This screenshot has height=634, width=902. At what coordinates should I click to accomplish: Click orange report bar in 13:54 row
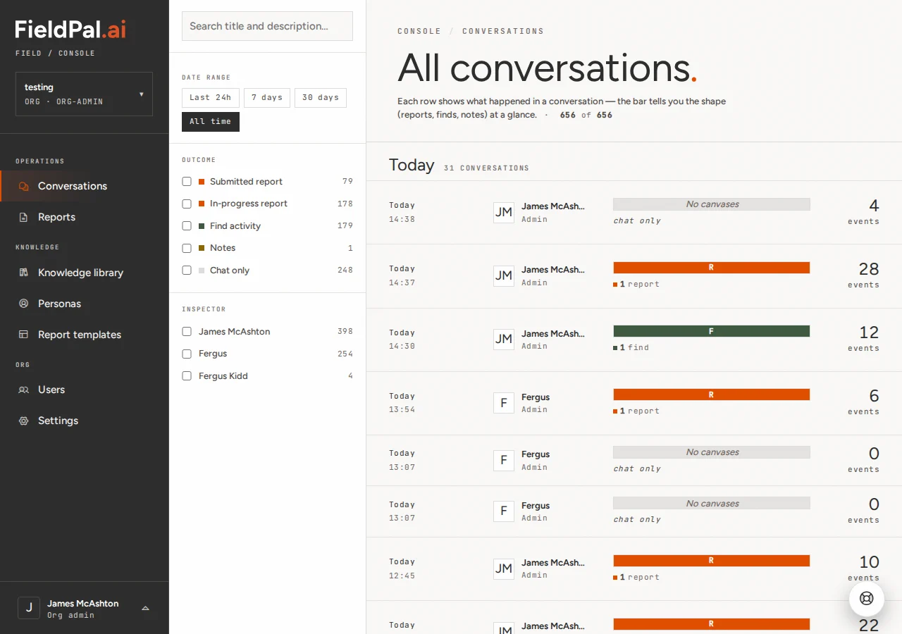click(x=712, y=394)
